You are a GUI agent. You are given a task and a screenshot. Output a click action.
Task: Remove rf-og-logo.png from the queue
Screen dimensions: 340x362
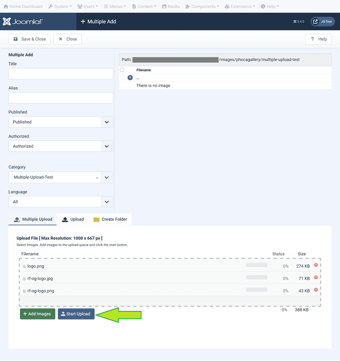(x=316, y=290)
